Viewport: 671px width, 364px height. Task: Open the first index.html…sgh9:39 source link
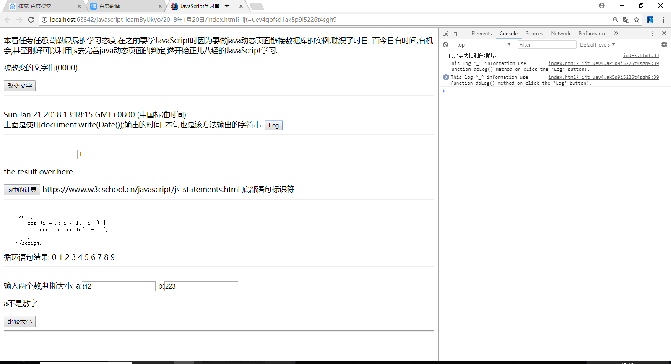point(603,63)
